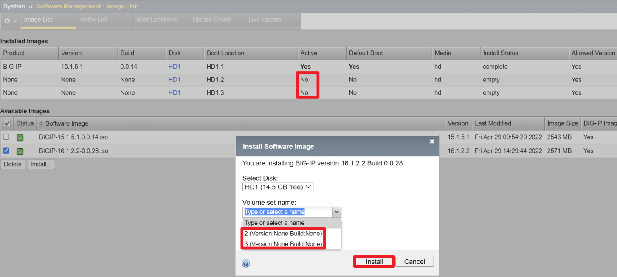
Task: Open HD1 disk link for HD1.2 row
Action: (175, 80)
